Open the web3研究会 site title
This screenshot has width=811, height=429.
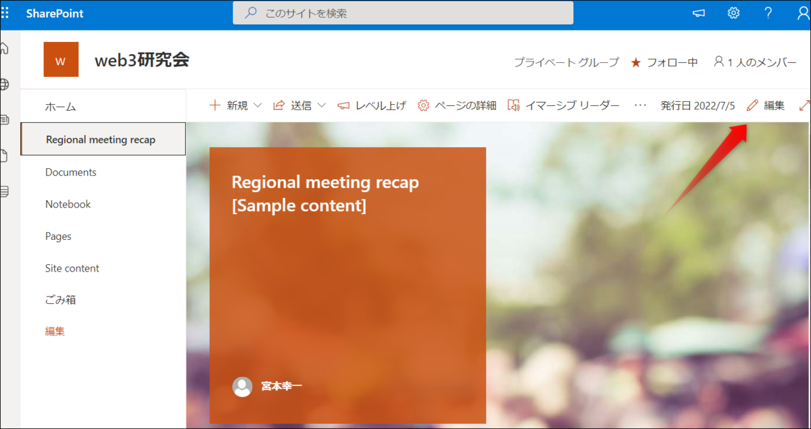click(142, 59)
